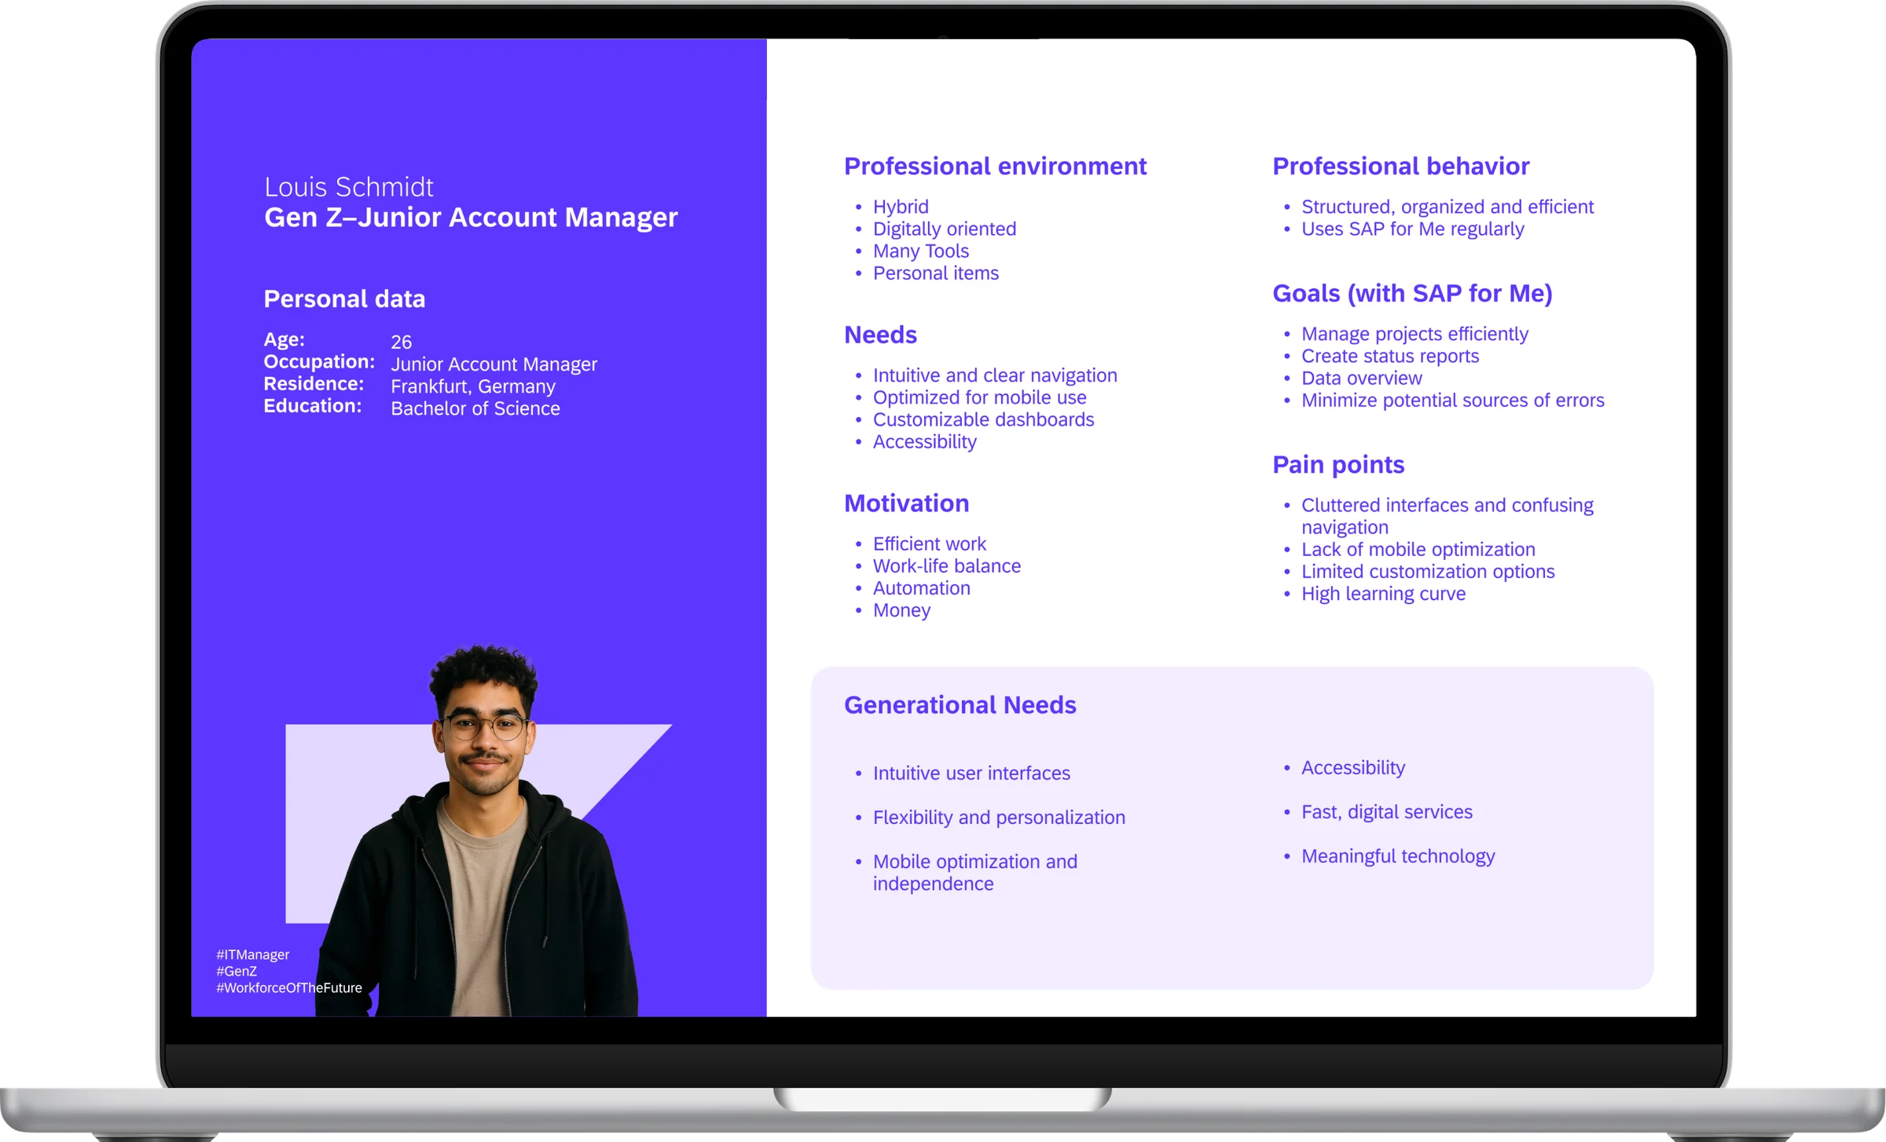
Task: Click 'Lack of mobile optimization' item
Action: [1418, 549]
